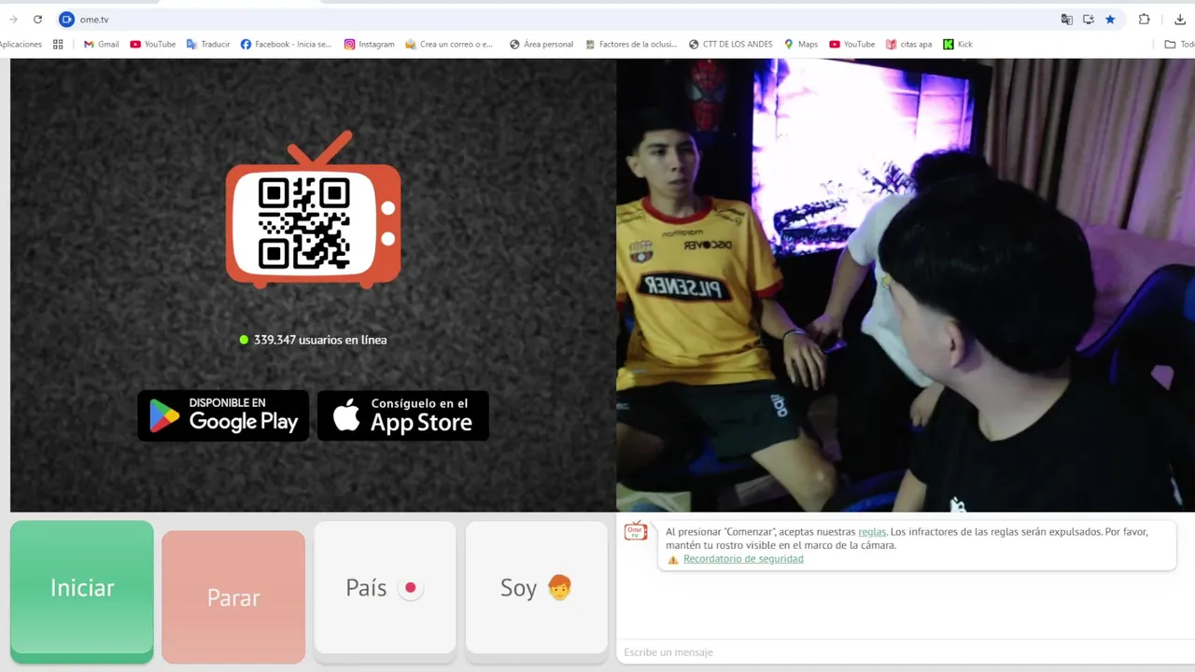This screenshot has width=1195, height=672.
Task: Click the translate page icon
Action: [1067, 19]
